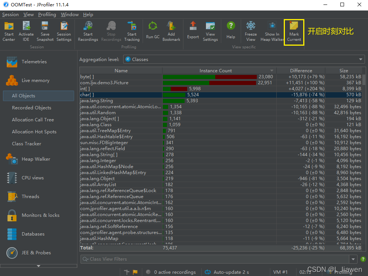Open Session Settings from the toolbar

pyautogui.click(x=64, y=31)
